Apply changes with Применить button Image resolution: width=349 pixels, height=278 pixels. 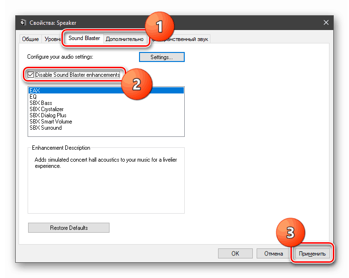[x=312, y=254]
